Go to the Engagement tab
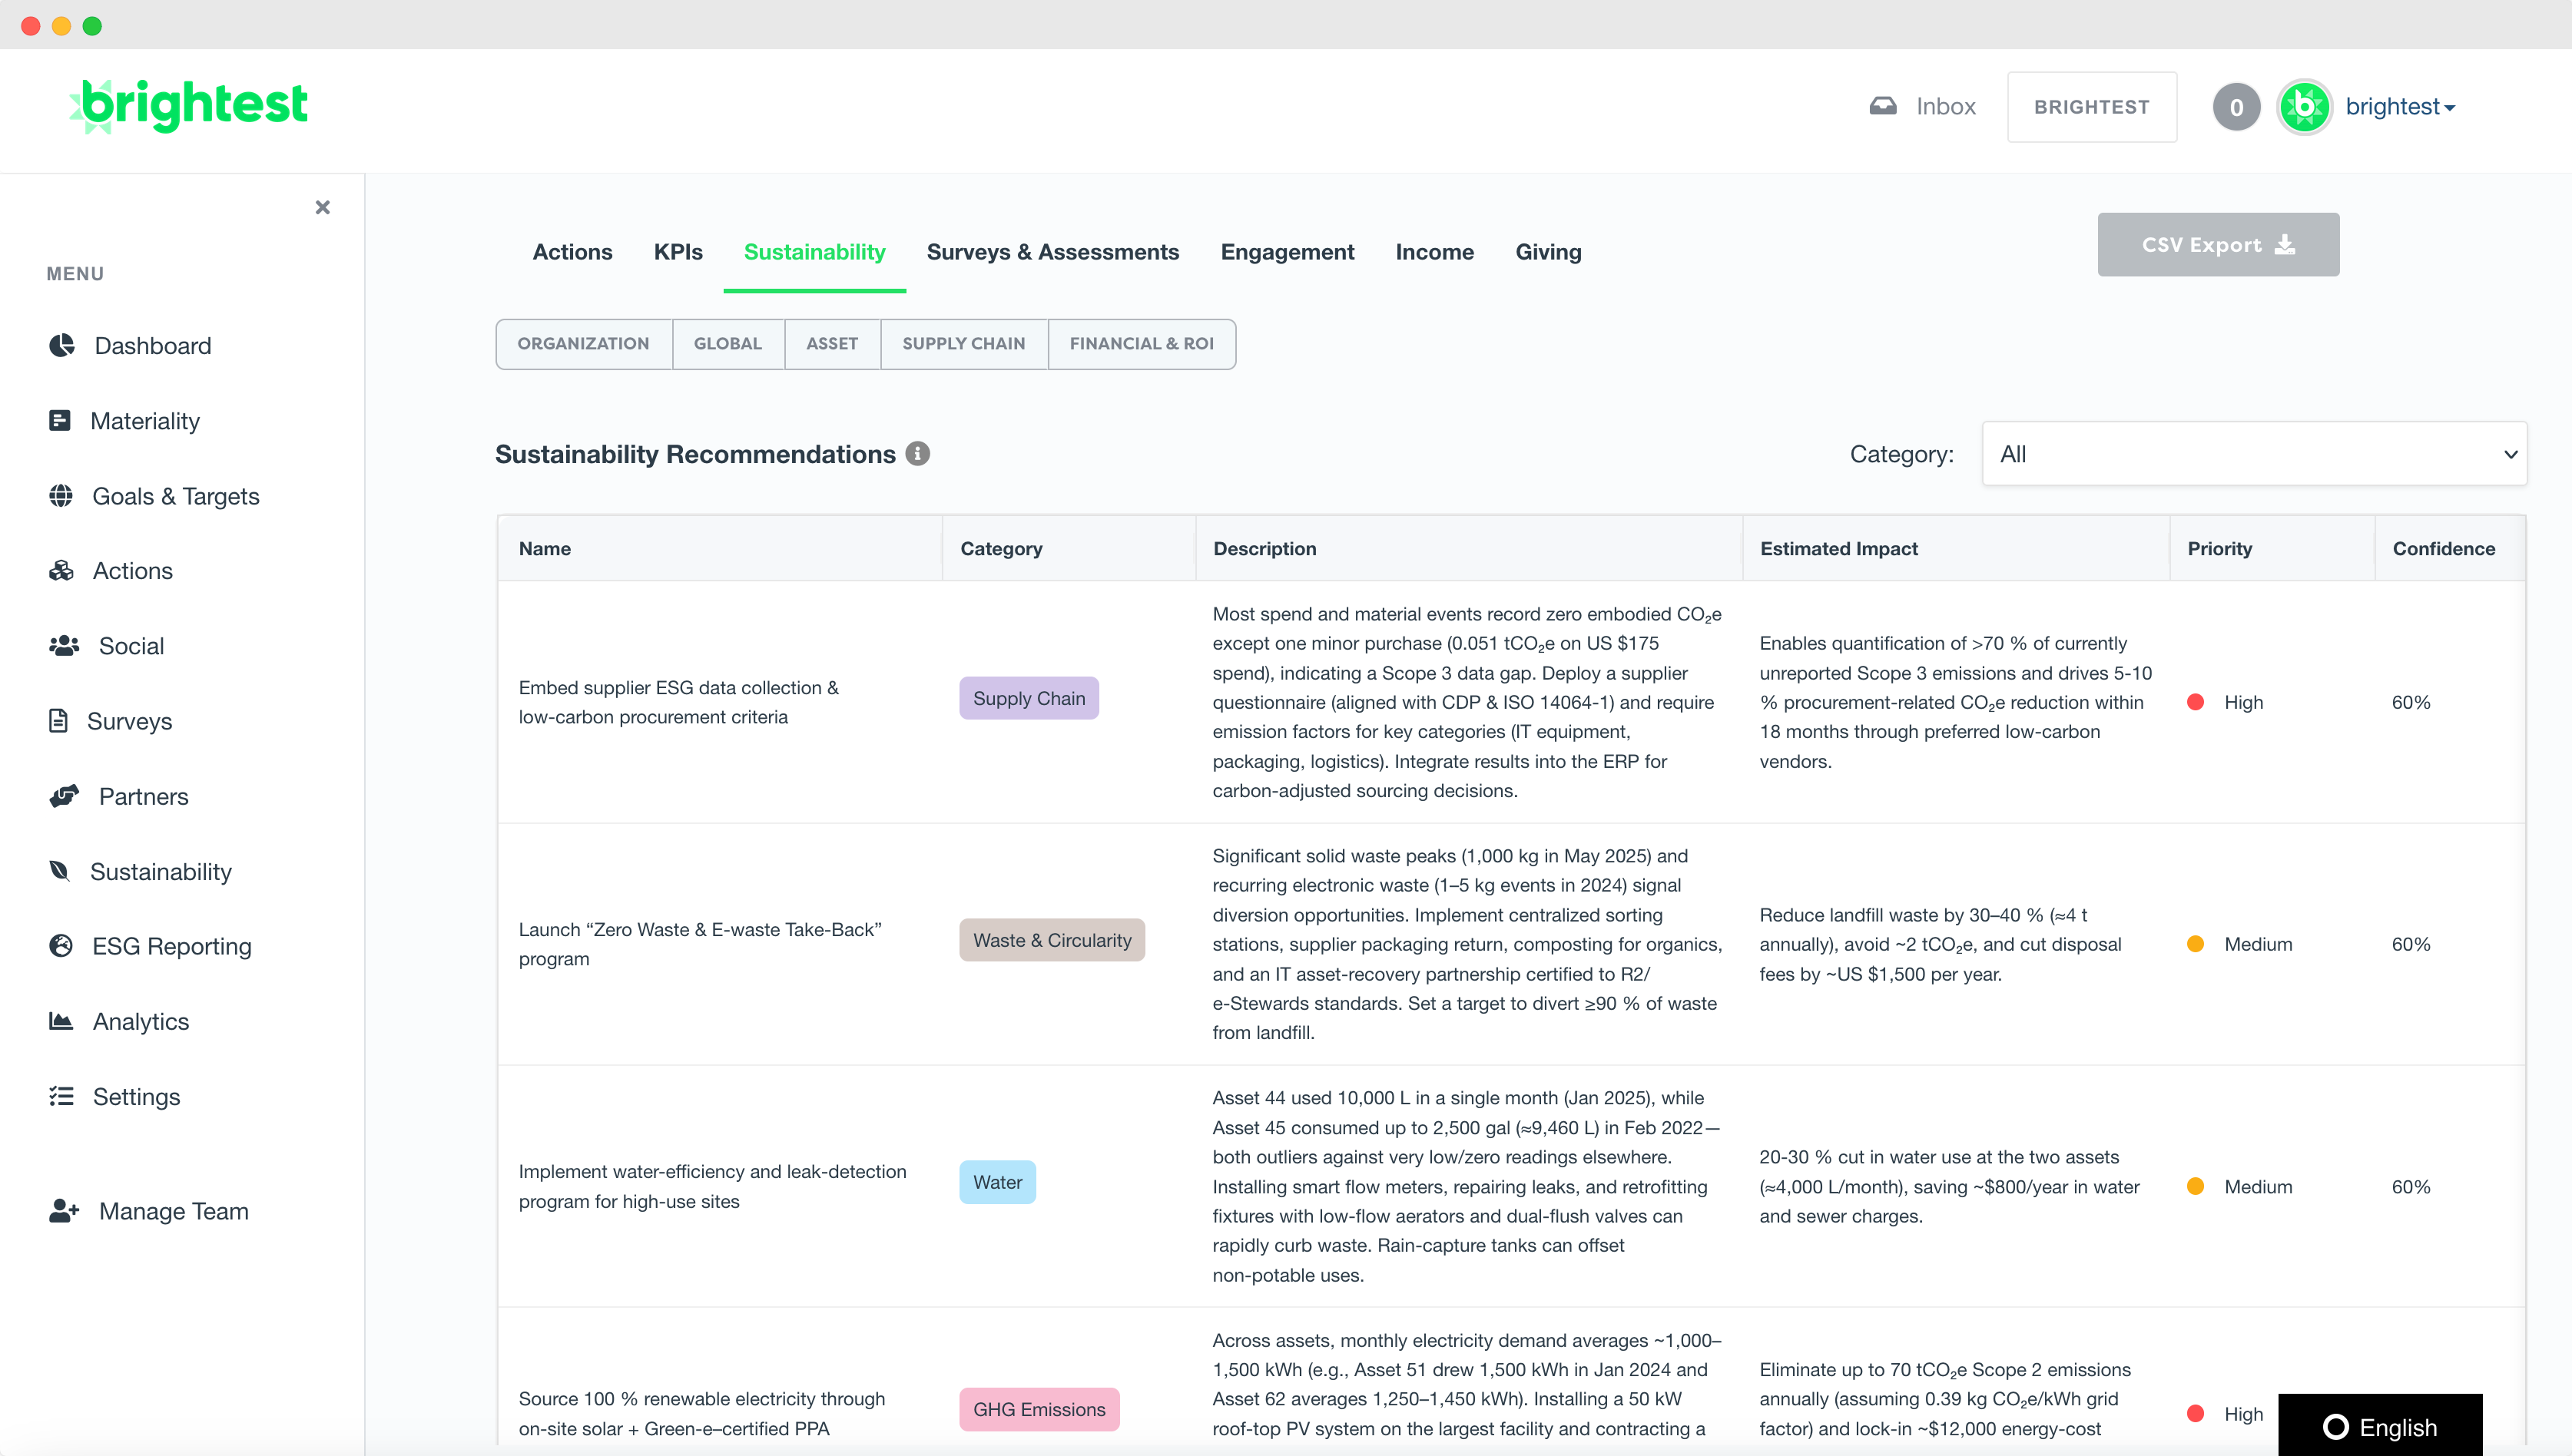This screenshot has height=1456, width=2572. [1288, 252]
